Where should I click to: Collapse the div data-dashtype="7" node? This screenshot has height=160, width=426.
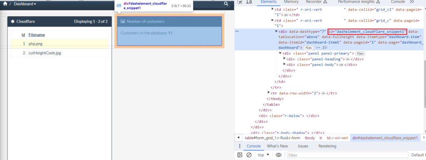[x=277, y=32]
